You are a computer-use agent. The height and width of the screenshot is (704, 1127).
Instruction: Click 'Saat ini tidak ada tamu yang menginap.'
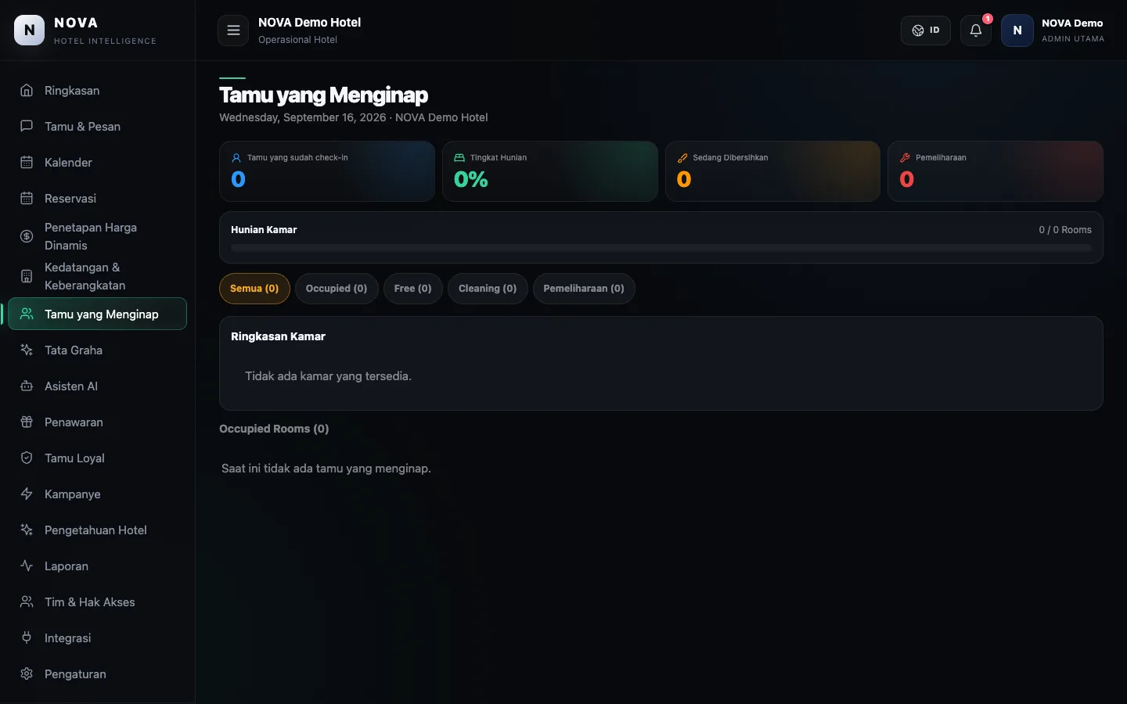(x=326, y=469)
